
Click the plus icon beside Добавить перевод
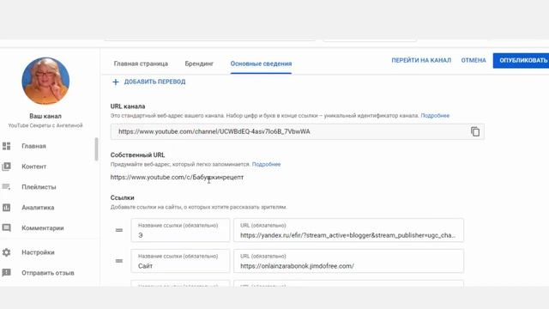[x=116, y=82]
